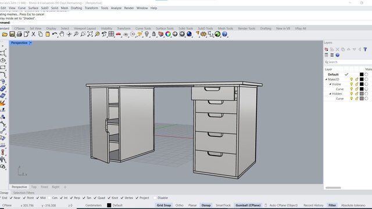Switch to the Right viewport tab

(56, 187)
